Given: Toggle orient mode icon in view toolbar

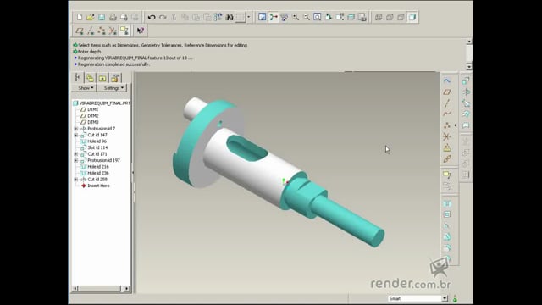Looking at the screenshot, I should [x=285, y=17].
